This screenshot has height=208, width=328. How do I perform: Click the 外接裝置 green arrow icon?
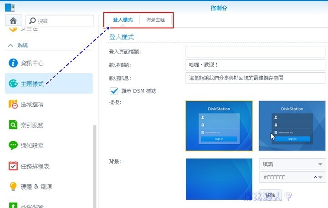tap(13, 205)
